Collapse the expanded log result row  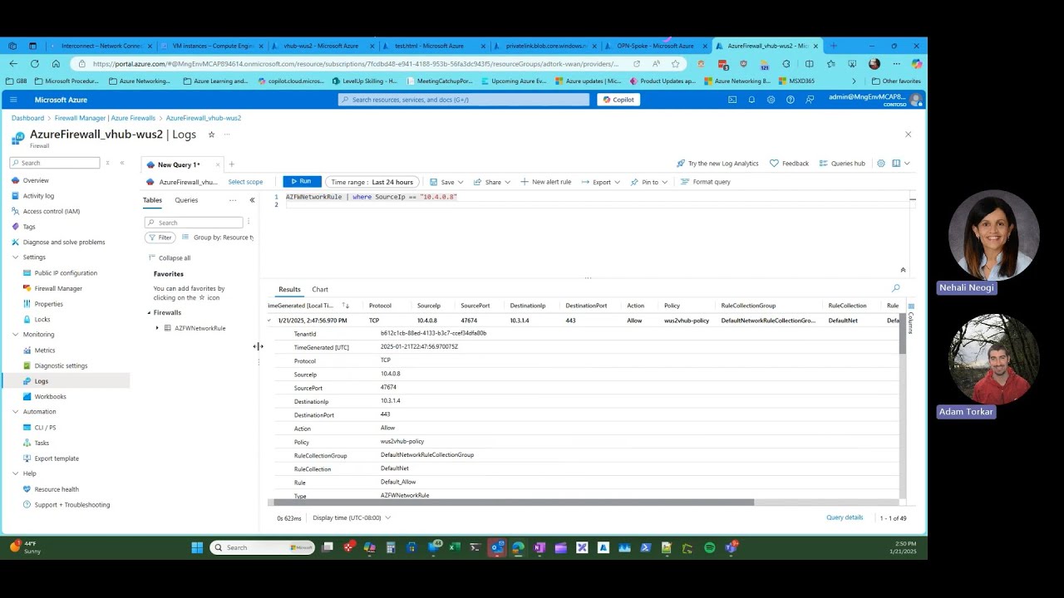269,321
